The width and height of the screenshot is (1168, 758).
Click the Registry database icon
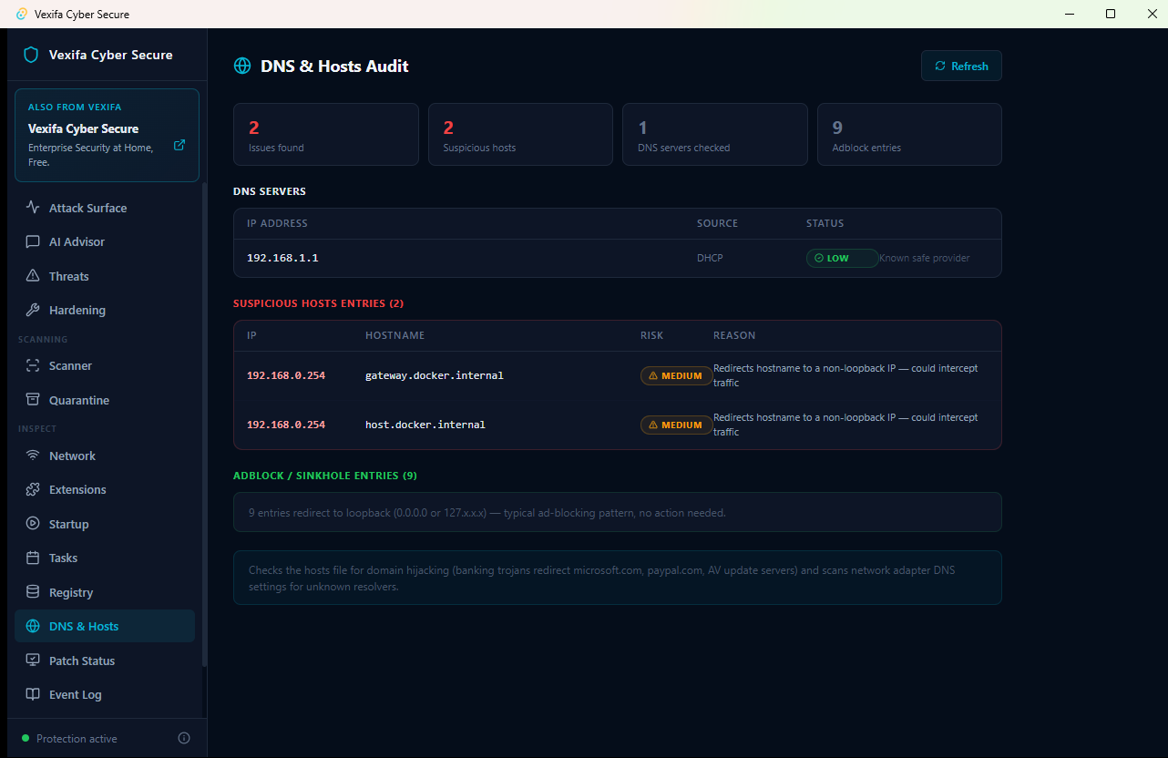(x=33, y=592)
